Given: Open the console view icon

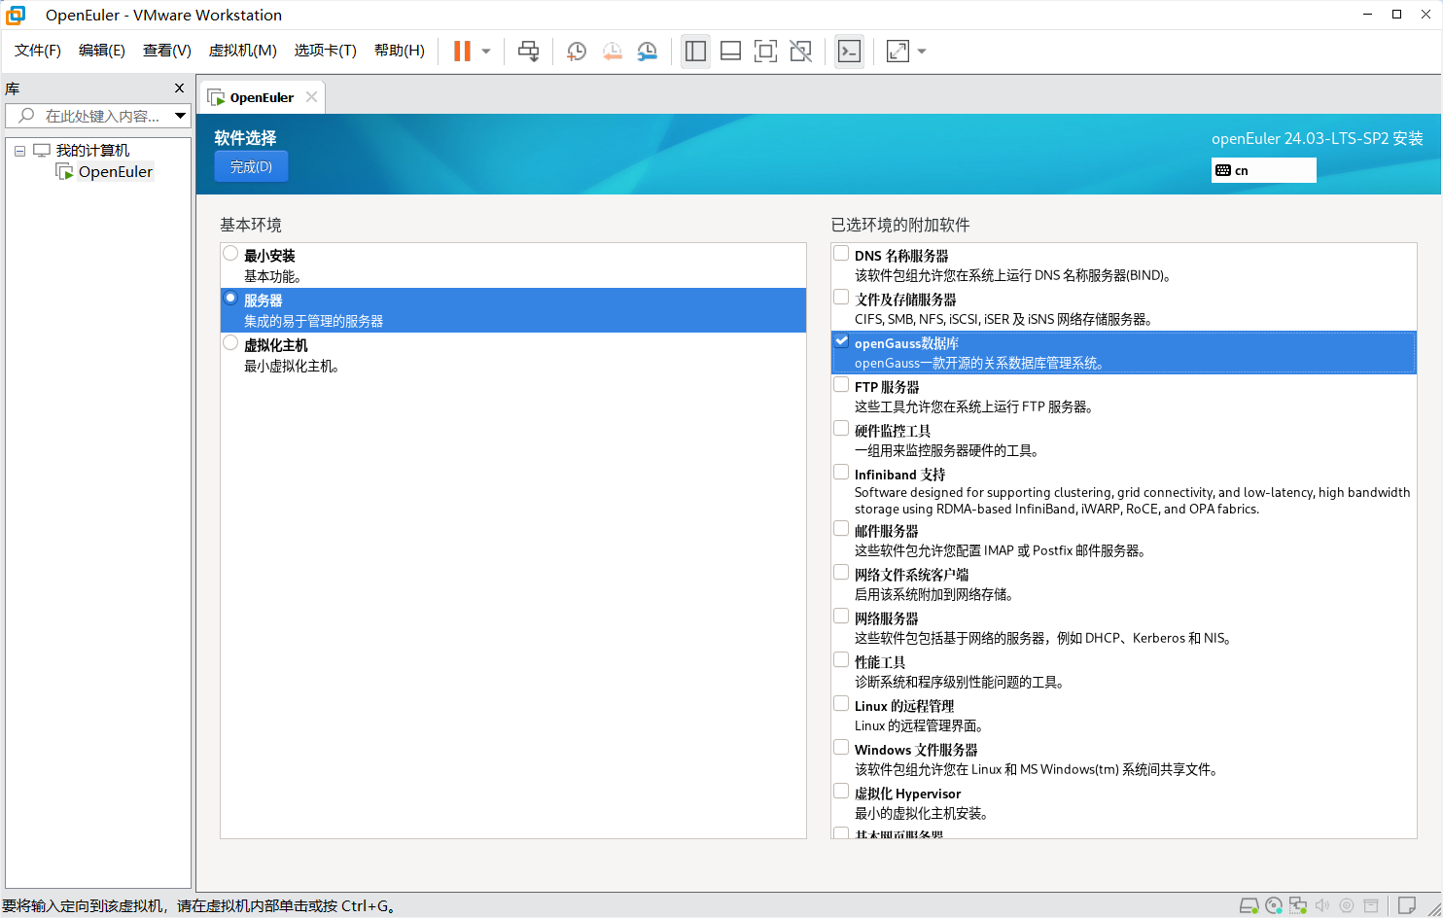Looking at the screenshot, I should (849, 52).
